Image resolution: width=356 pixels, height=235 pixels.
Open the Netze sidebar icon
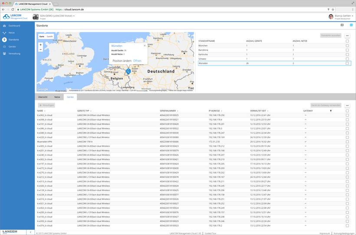(x=4, y=33)
